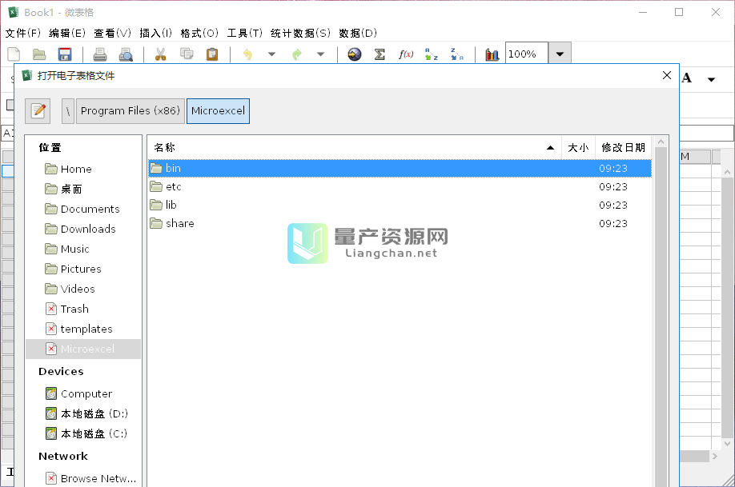Click the font color A icon

coord(687,78)
